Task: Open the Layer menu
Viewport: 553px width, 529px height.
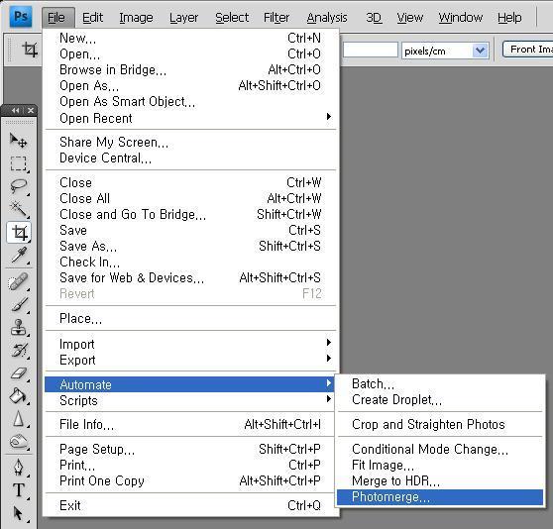Action: click(183, 17)
